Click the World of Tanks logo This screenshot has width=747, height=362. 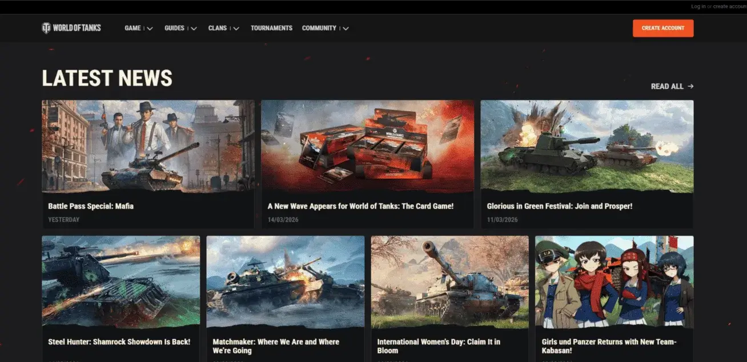click(x=71, y=28)
